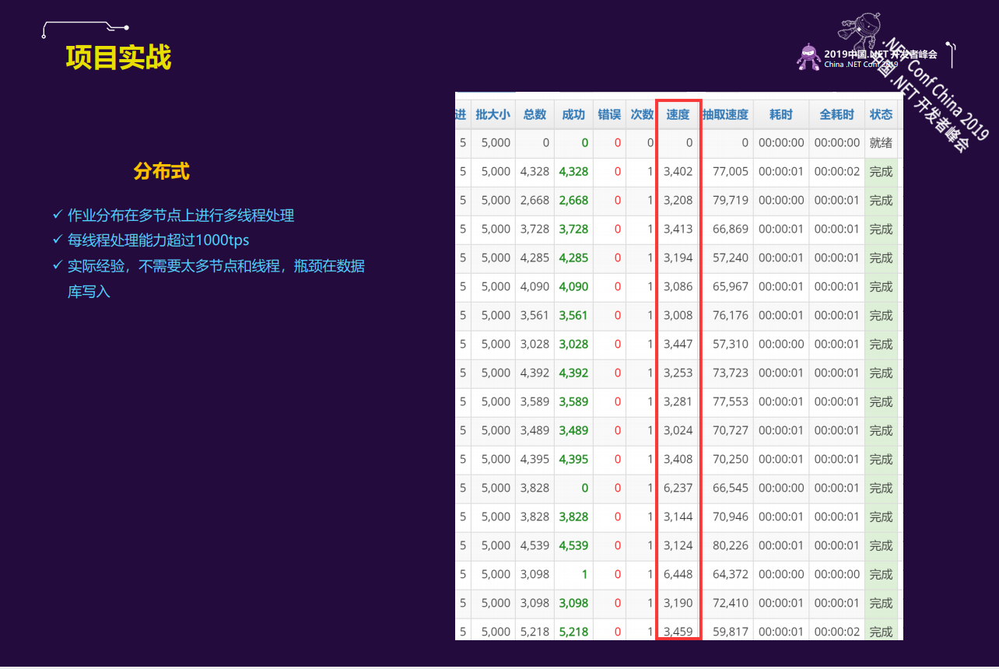Click extraction speed 70,727
The image size is (999, 669).
pyautogui.click(x=730, y=431)
